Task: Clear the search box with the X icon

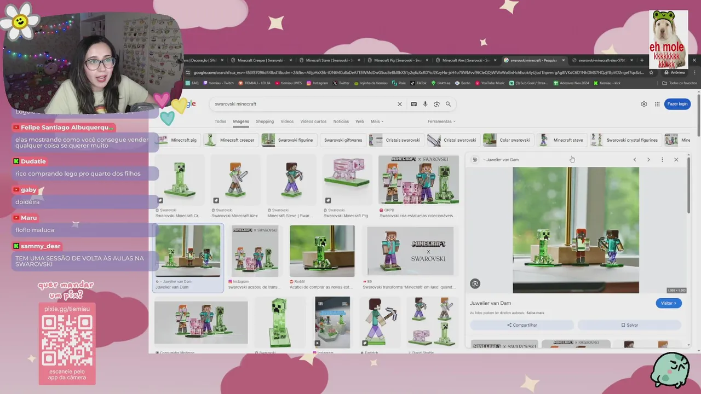Action: point(399,104)
